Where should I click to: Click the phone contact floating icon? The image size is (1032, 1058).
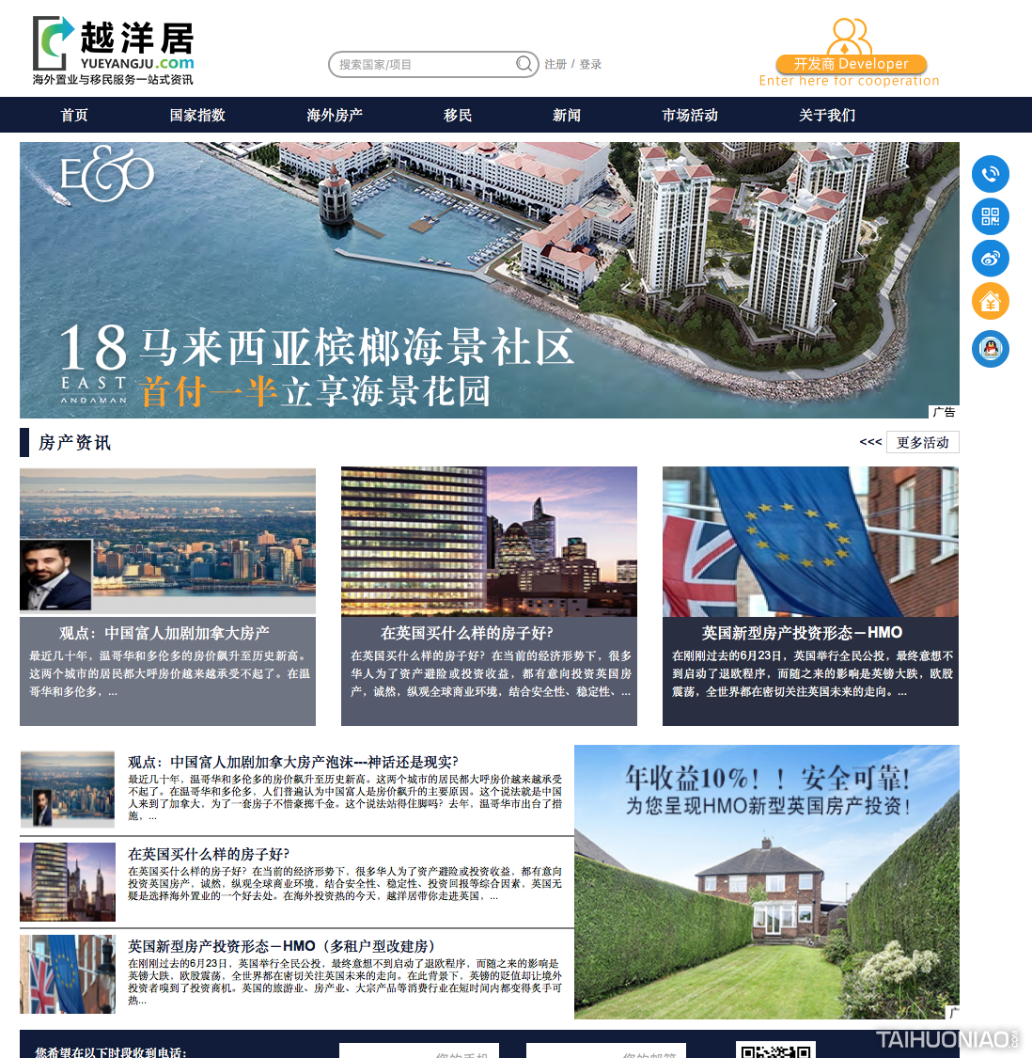pos(990,174)
